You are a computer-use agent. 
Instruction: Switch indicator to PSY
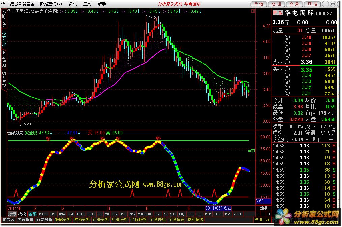point(228,214)
